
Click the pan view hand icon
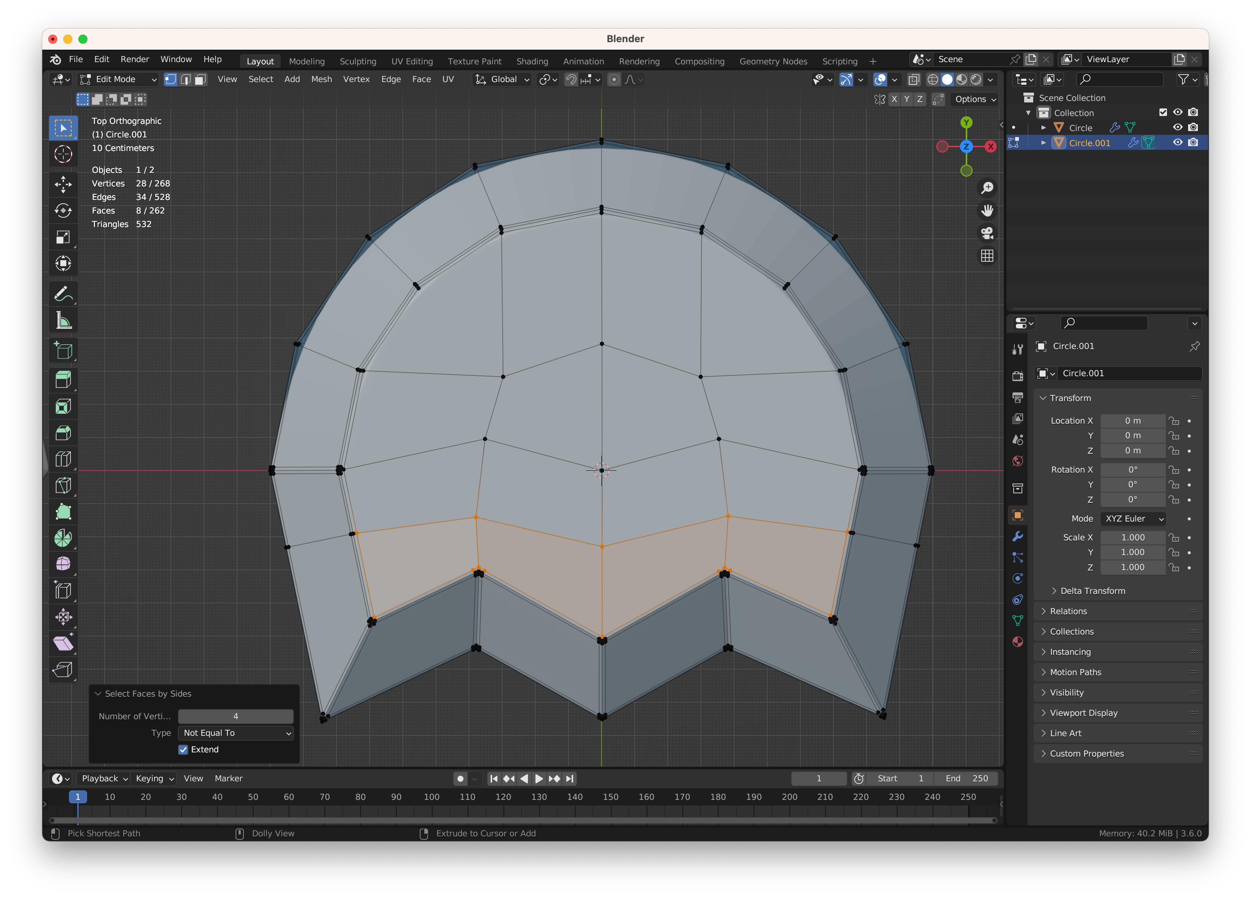pos(987,211)
